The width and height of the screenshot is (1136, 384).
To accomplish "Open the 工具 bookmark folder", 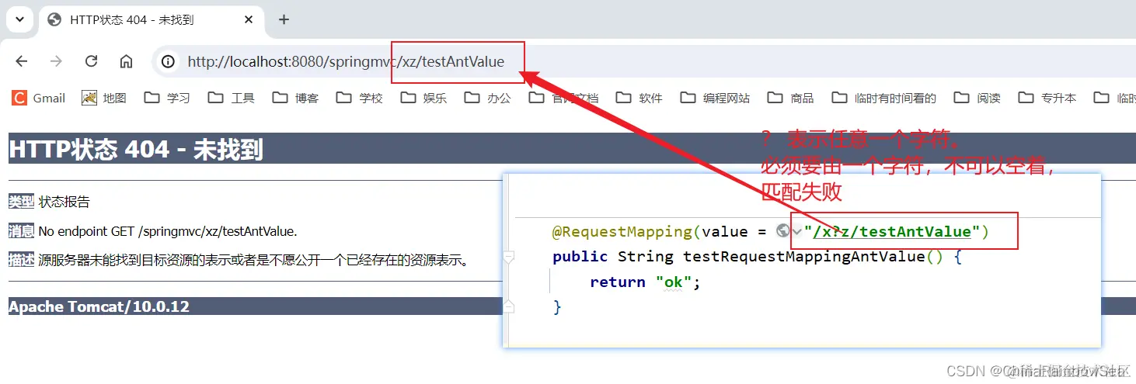I will coord(232,98).
